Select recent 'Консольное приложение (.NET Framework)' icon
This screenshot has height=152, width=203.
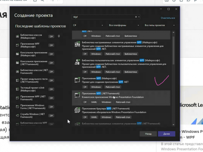click(x=17, y=63)
